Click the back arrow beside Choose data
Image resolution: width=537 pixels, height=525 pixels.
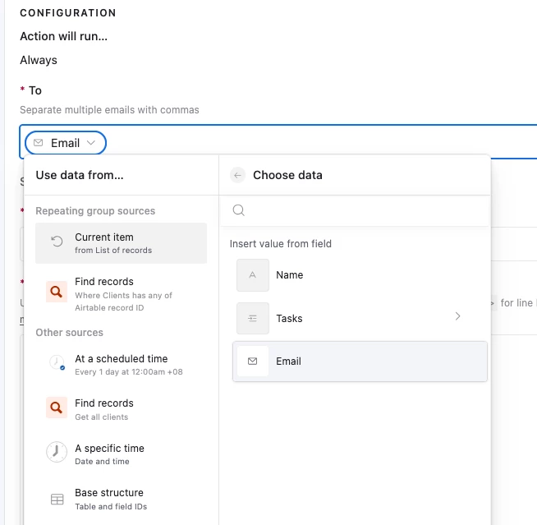(238, 175)
